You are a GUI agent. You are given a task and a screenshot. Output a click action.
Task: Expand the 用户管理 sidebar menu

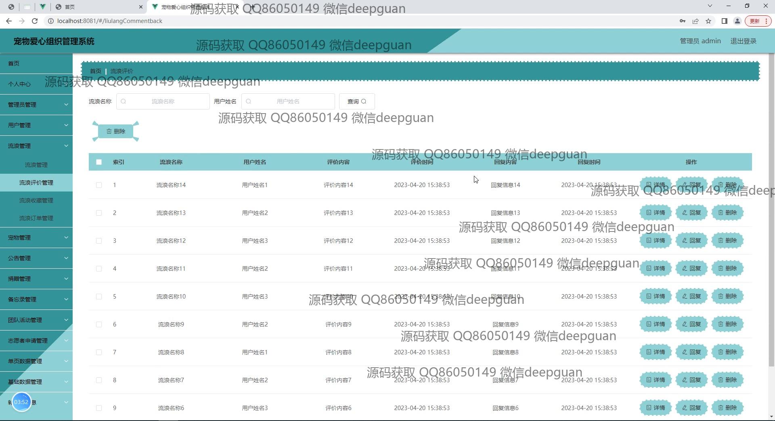(x=36, y=125)
